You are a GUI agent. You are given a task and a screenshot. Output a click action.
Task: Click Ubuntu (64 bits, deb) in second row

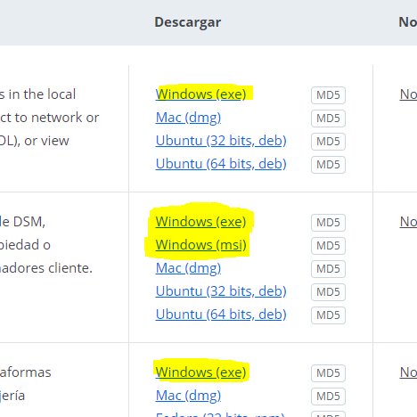[221, 315]
